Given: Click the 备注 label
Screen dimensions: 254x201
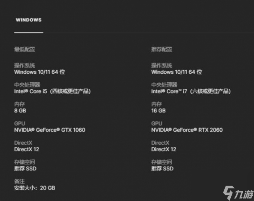Looking at the screenshot, I should [x=20, y=181].
